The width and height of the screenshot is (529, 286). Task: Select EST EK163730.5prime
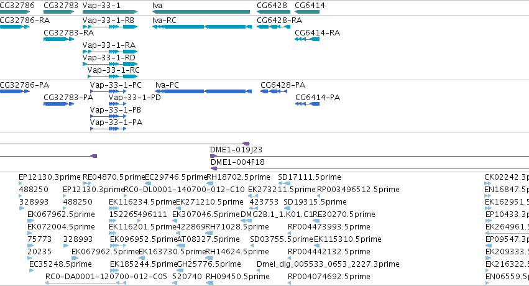click(172, 252)
